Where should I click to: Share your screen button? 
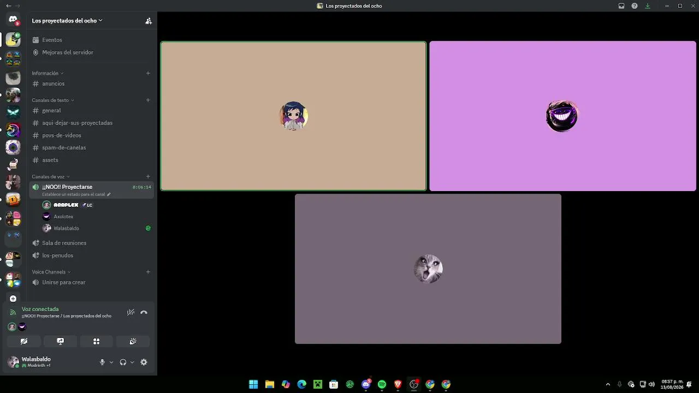pos(60,342)
